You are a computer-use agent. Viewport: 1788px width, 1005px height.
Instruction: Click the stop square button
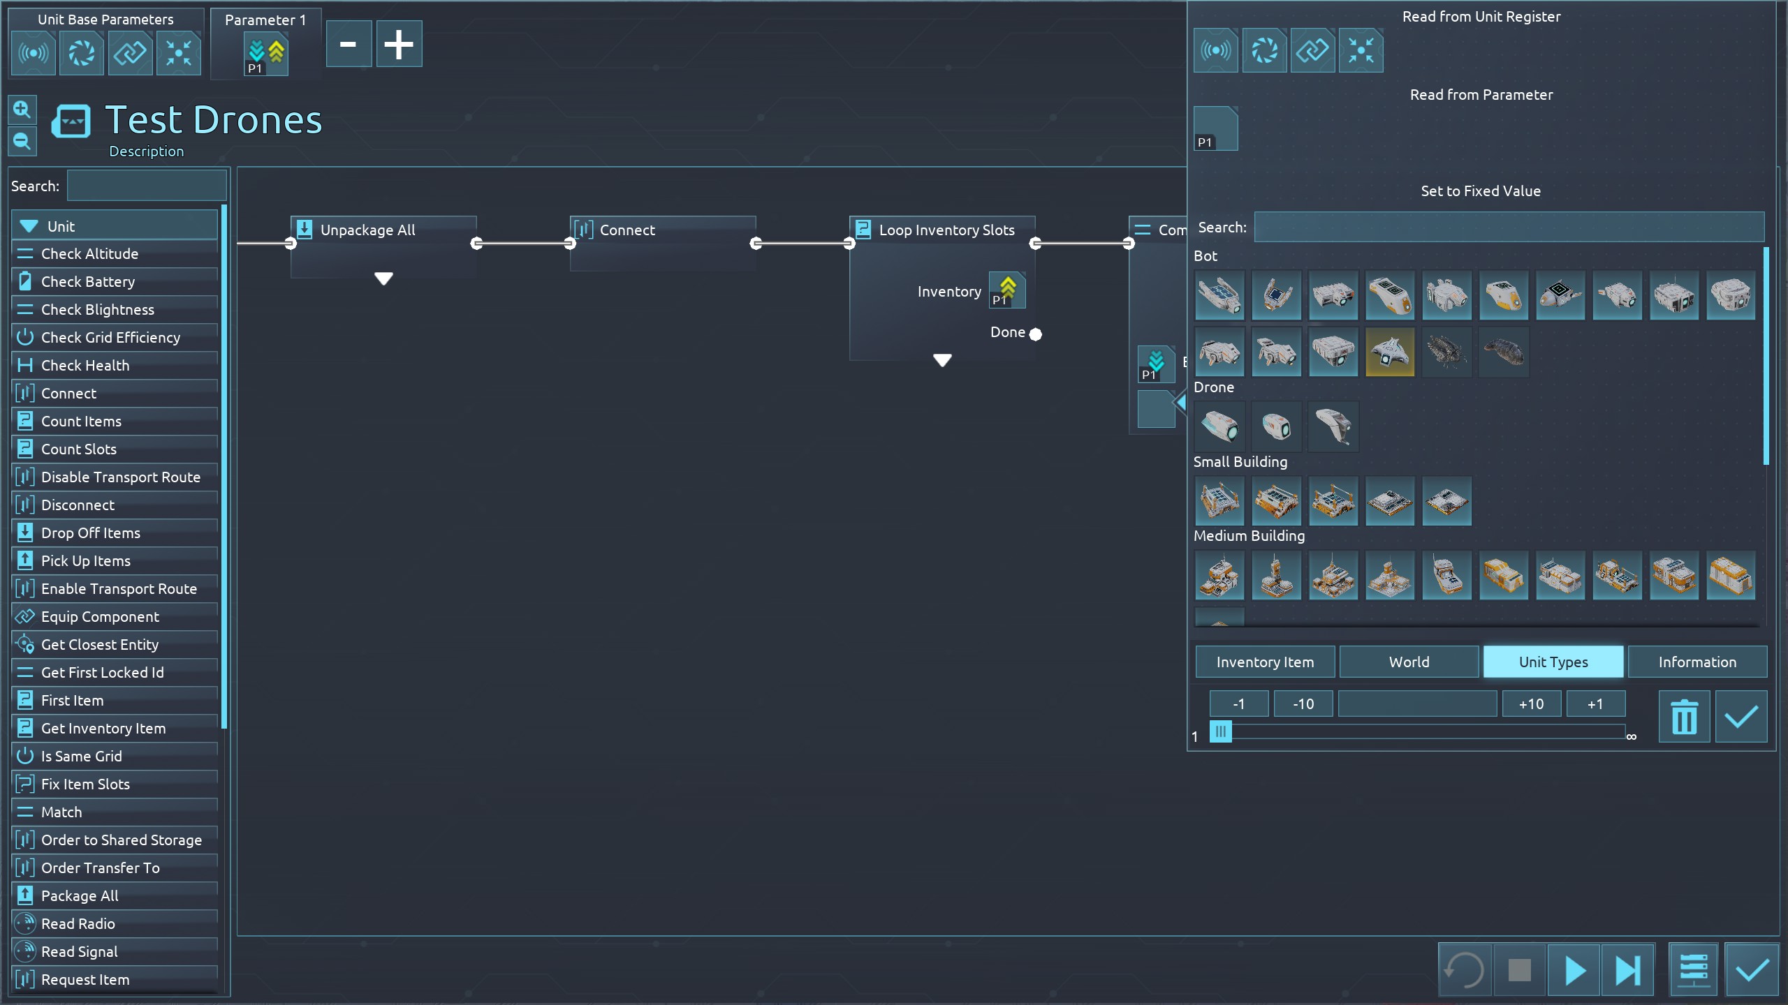(1519, 970)
